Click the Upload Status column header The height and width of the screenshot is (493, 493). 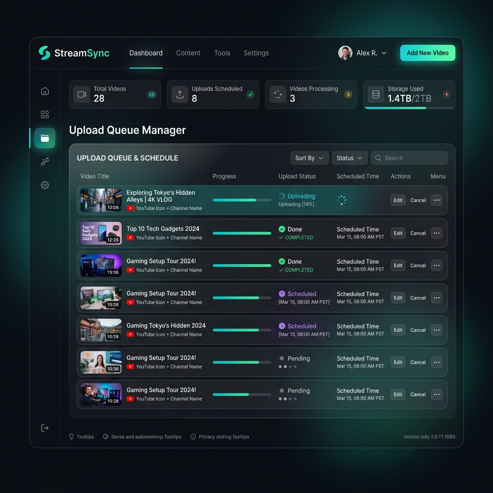[297, 176]
